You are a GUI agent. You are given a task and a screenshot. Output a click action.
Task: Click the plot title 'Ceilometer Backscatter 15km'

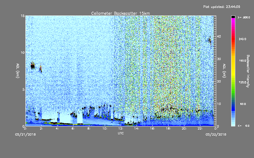pos(120,13)
